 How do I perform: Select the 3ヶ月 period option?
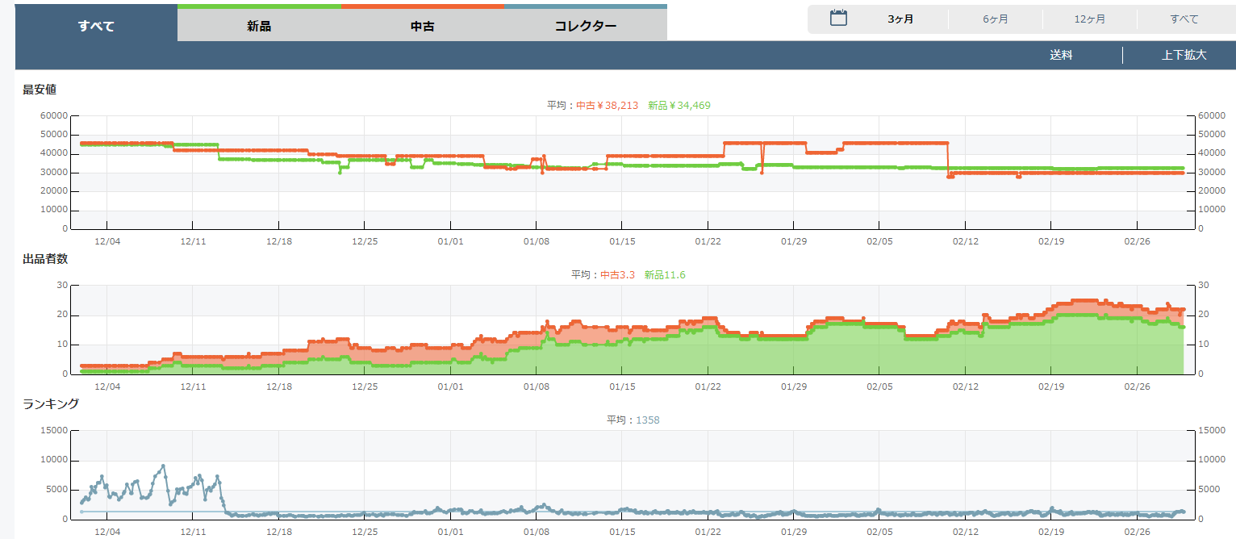pyautogui.click(x=900, y=19)
